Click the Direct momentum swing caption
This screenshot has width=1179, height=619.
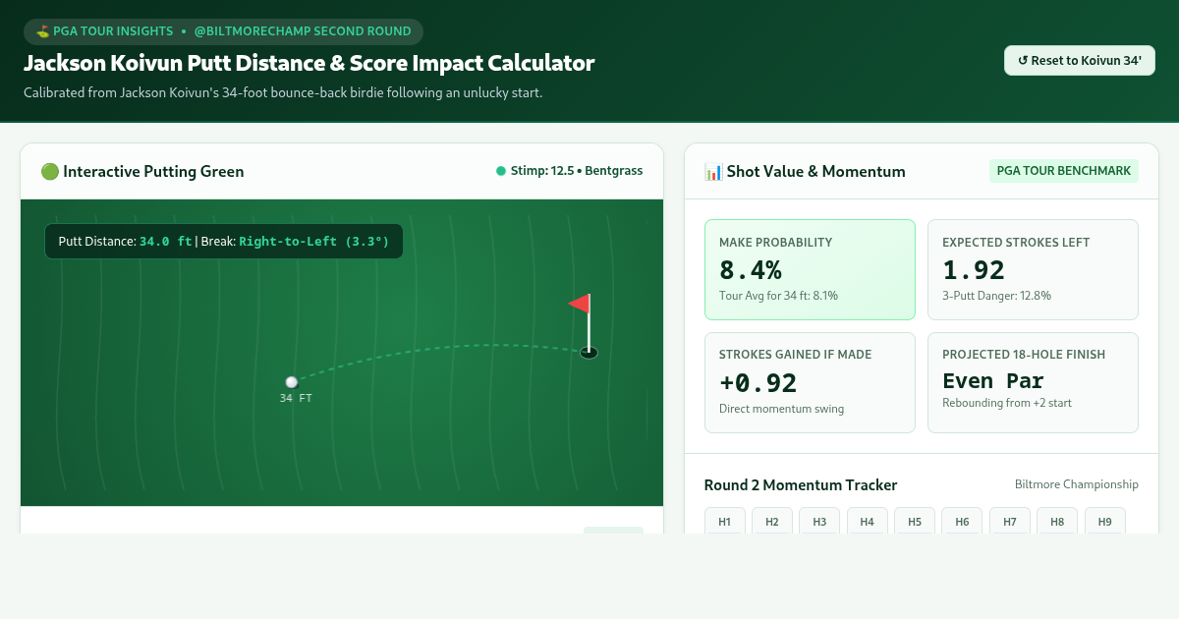point(781,409)
